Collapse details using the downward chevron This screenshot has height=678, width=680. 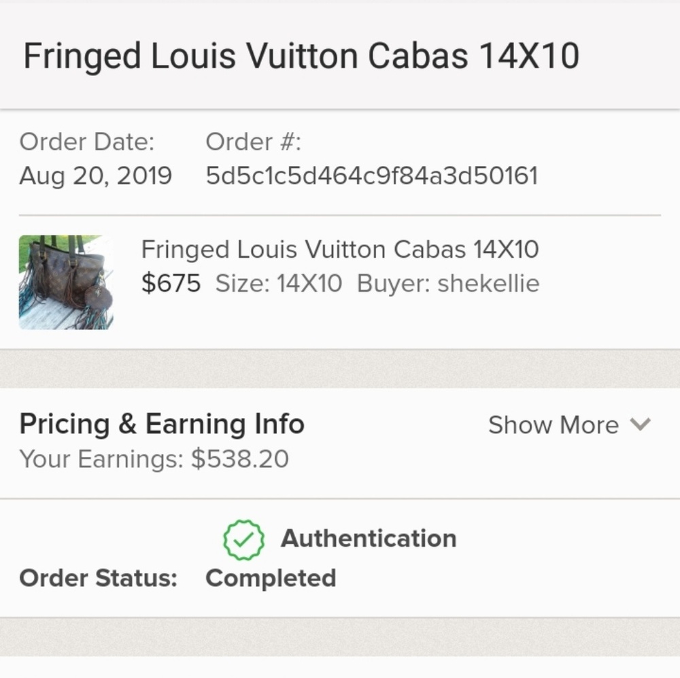pyautogui.click(x=640, y=426)
